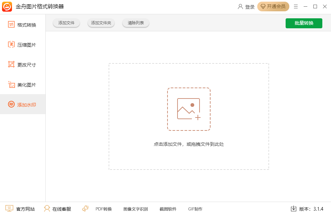
Task: Click the app logo in the title bar
Action: (7, 6)
